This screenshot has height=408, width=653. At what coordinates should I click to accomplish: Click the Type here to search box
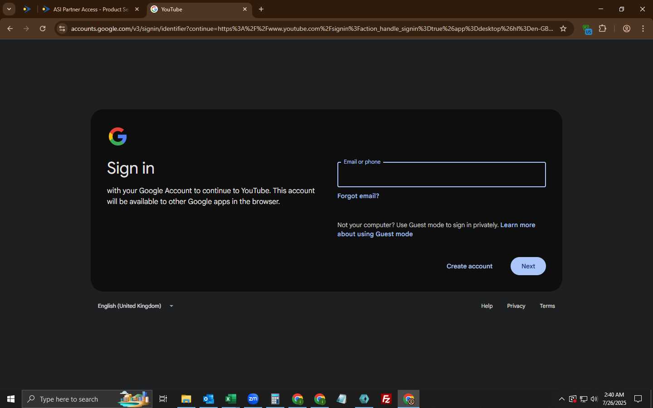pyautogui.click(x=87, y=399)
